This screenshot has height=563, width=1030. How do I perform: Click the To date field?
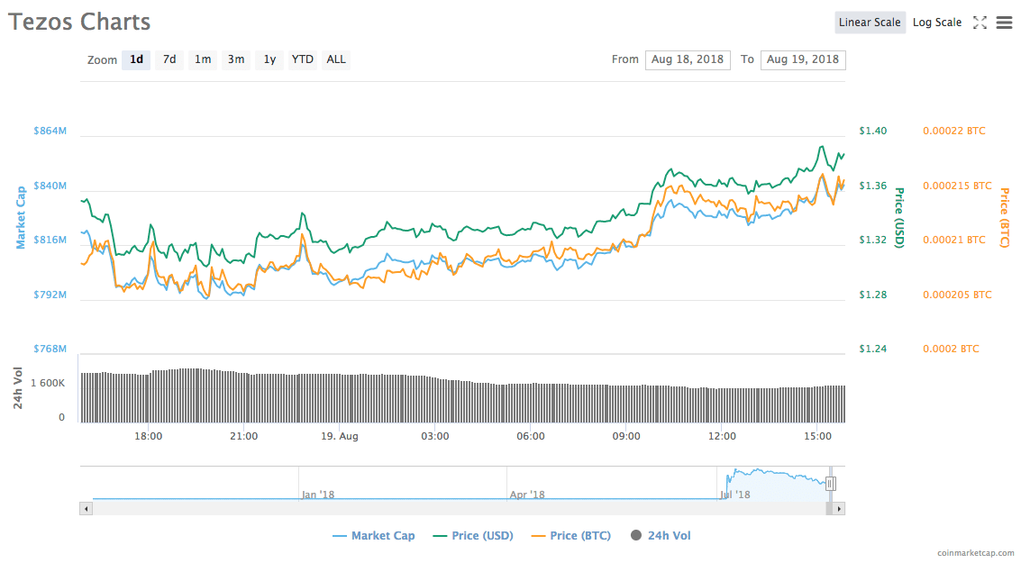coord(803,59)
